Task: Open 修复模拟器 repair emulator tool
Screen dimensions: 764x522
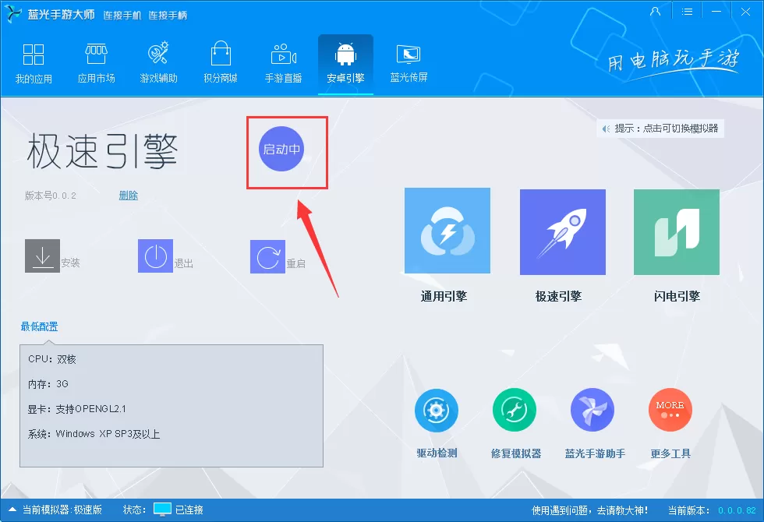Action: tap(515, 410)
